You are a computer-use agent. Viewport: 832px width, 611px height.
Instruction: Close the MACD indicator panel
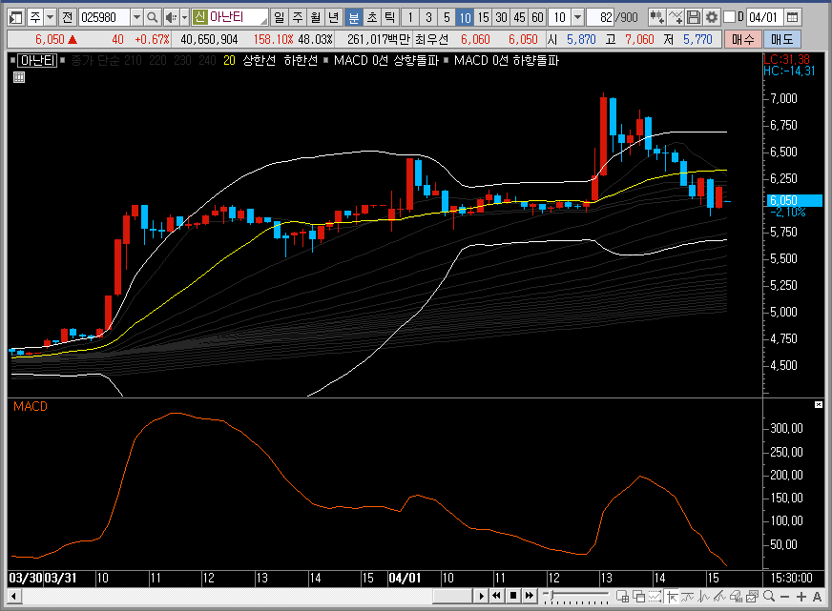point(819,405)
